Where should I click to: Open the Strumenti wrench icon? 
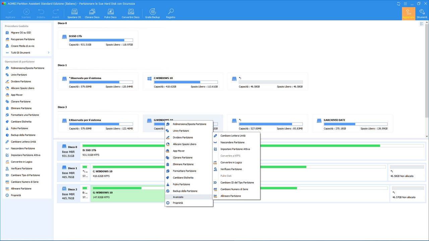coord(422,13)
